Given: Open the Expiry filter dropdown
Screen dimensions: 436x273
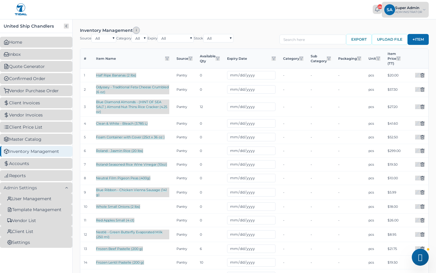Looking at the screenshot, I should click(x=176, y=38).
